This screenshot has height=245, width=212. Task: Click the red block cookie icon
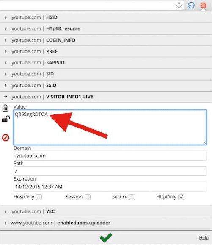(x=6, y=138)
